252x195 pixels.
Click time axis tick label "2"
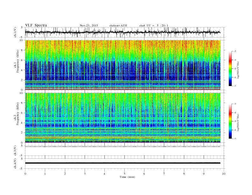65,174
